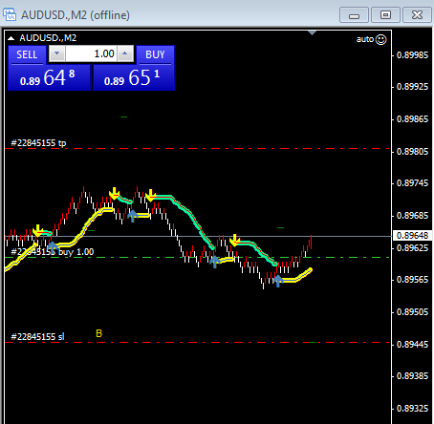Minimize the AUDUSD chart window
The height and width of the screenshot is (424, 434).
click(354, 14)
